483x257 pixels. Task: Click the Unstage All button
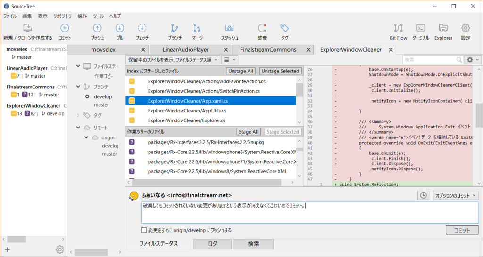tap(241, 71)
